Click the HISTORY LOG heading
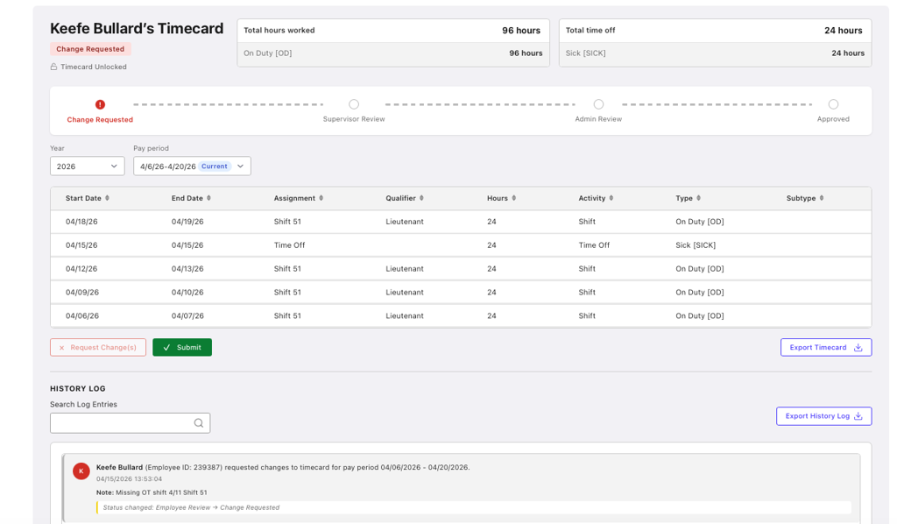 point(78,388)
